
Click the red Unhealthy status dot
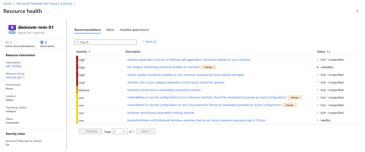pos(318,67)
